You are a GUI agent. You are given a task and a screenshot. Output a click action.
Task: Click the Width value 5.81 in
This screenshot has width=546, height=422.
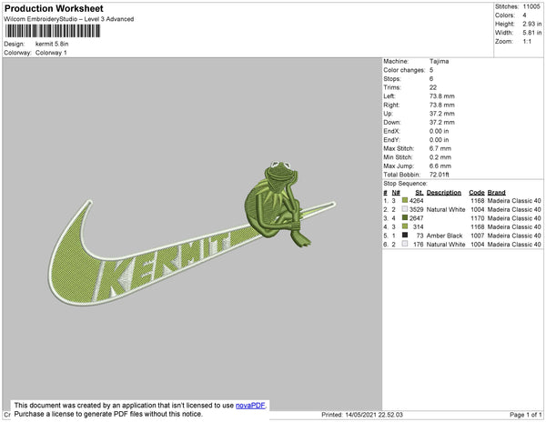point(532,33)
